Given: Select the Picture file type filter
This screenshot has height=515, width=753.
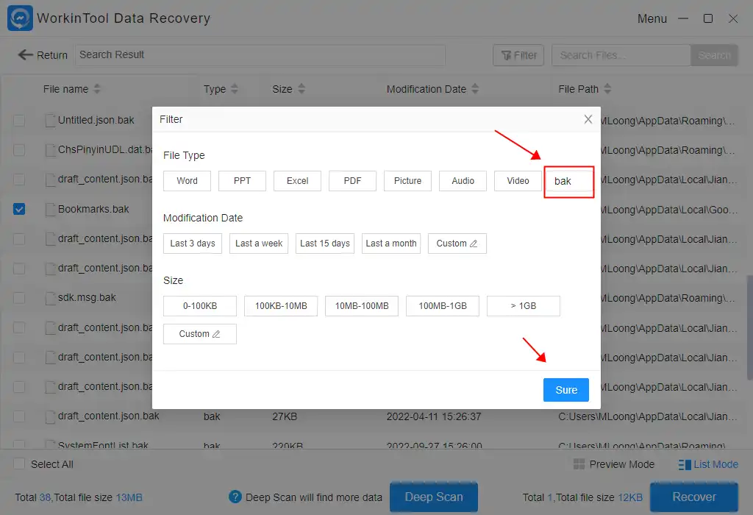Looking at the screenshot, I should pyautogui.click(x=407, y=181).
